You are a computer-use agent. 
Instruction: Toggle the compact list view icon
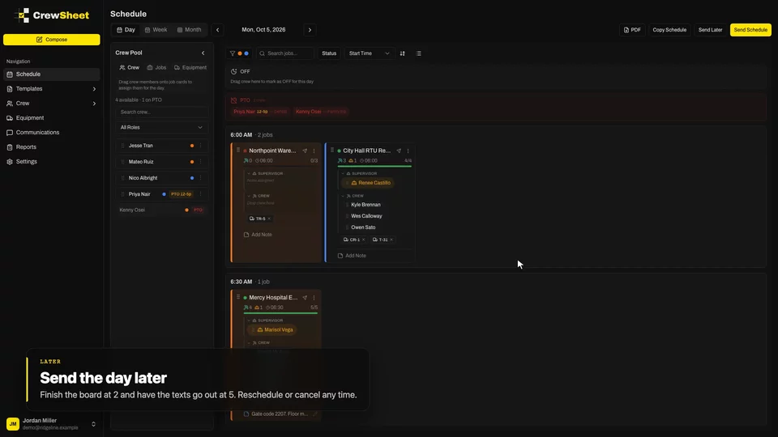click(x=419, y=53)
